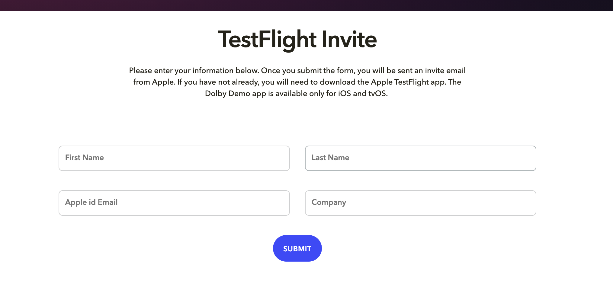The image size is (613, 290).
Task: Click the word "available" in the description
Action: tap(291, 94)
